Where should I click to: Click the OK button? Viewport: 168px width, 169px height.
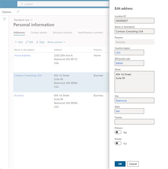(x=120, y=164)
